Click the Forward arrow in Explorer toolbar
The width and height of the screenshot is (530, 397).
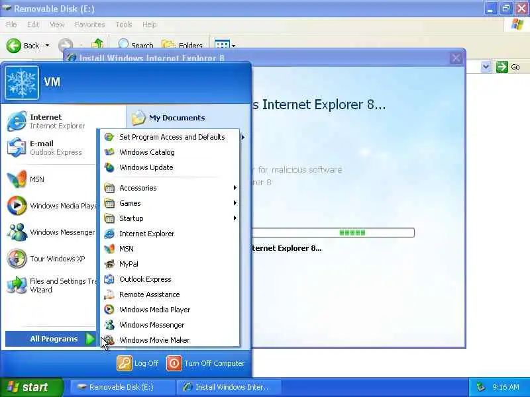pyautogui.click(x=65, y=44)
